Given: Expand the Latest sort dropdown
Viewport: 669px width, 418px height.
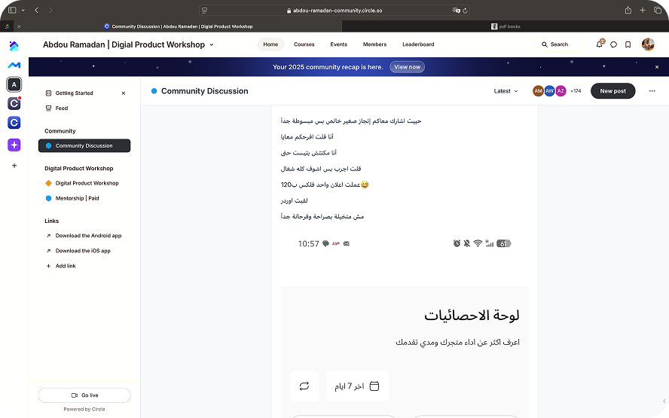Looking at the screenshot, I should (506, 91).
